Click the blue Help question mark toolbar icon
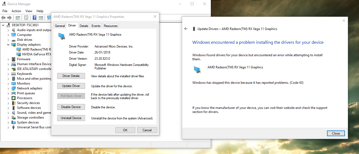Image resolution: width=359 pixels, height=154 pixels. [35, 18]
